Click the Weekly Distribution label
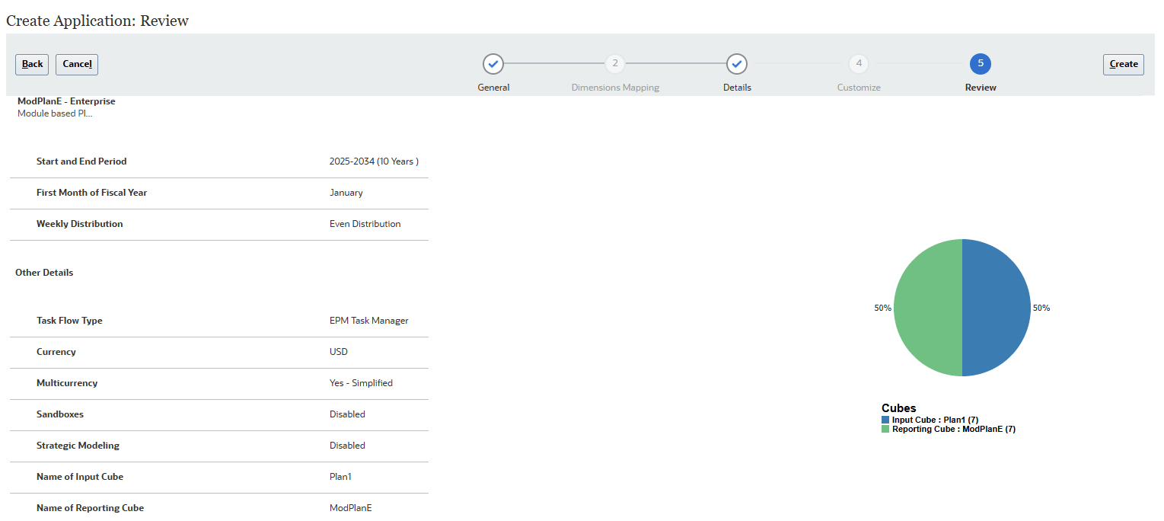 tap(79, 224)
